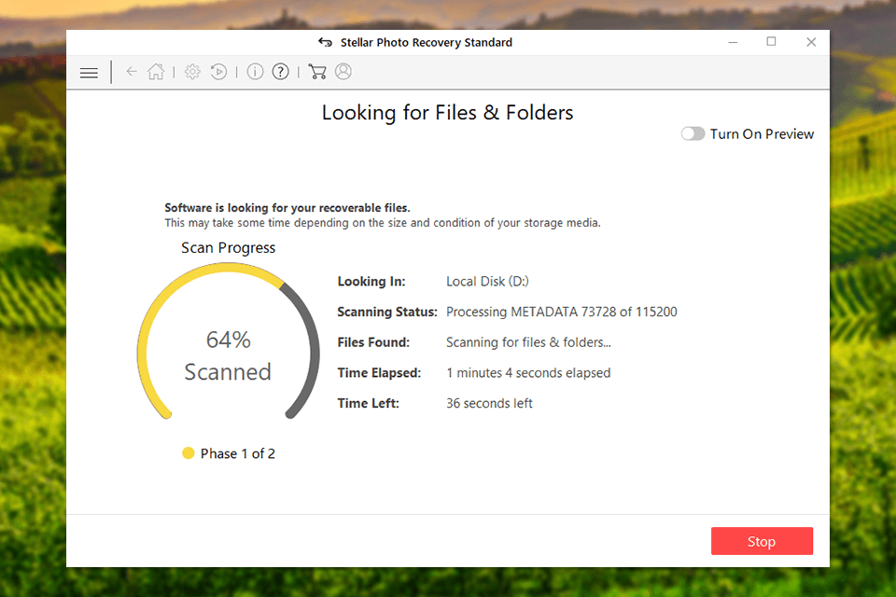The height and width of the screenshot is (597, 896).
Task: Click the Resume Recovery icon
Action: tap(218, 72)
